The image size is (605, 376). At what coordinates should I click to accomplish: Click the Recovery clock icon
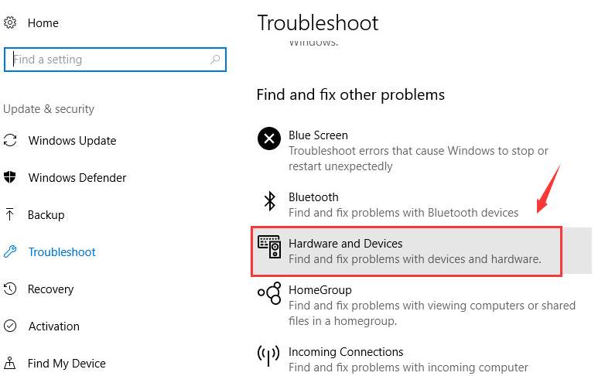[10, 289]
